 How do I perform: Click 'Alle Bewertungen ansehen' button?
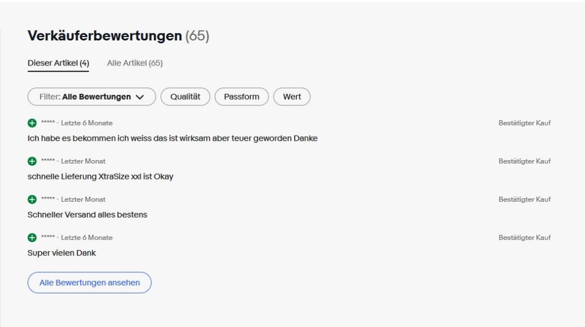[x=90, y=283]
